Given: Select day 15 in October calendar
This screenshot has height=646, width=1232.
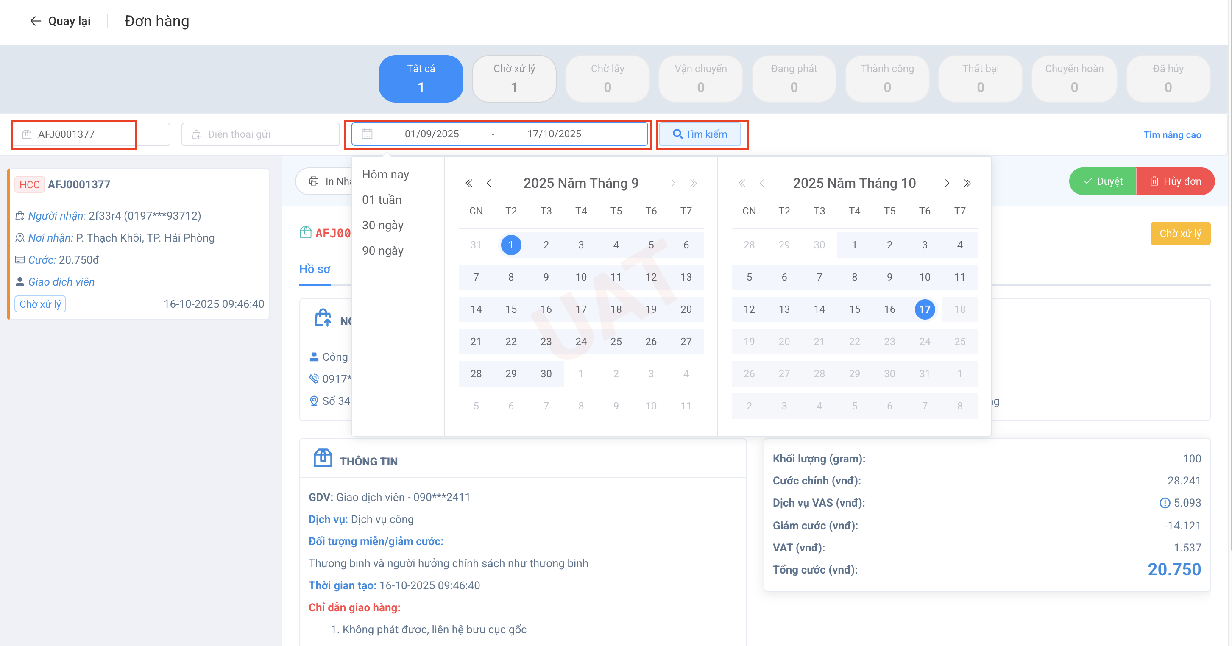Looking at the screenshot, I should [854, 309].
